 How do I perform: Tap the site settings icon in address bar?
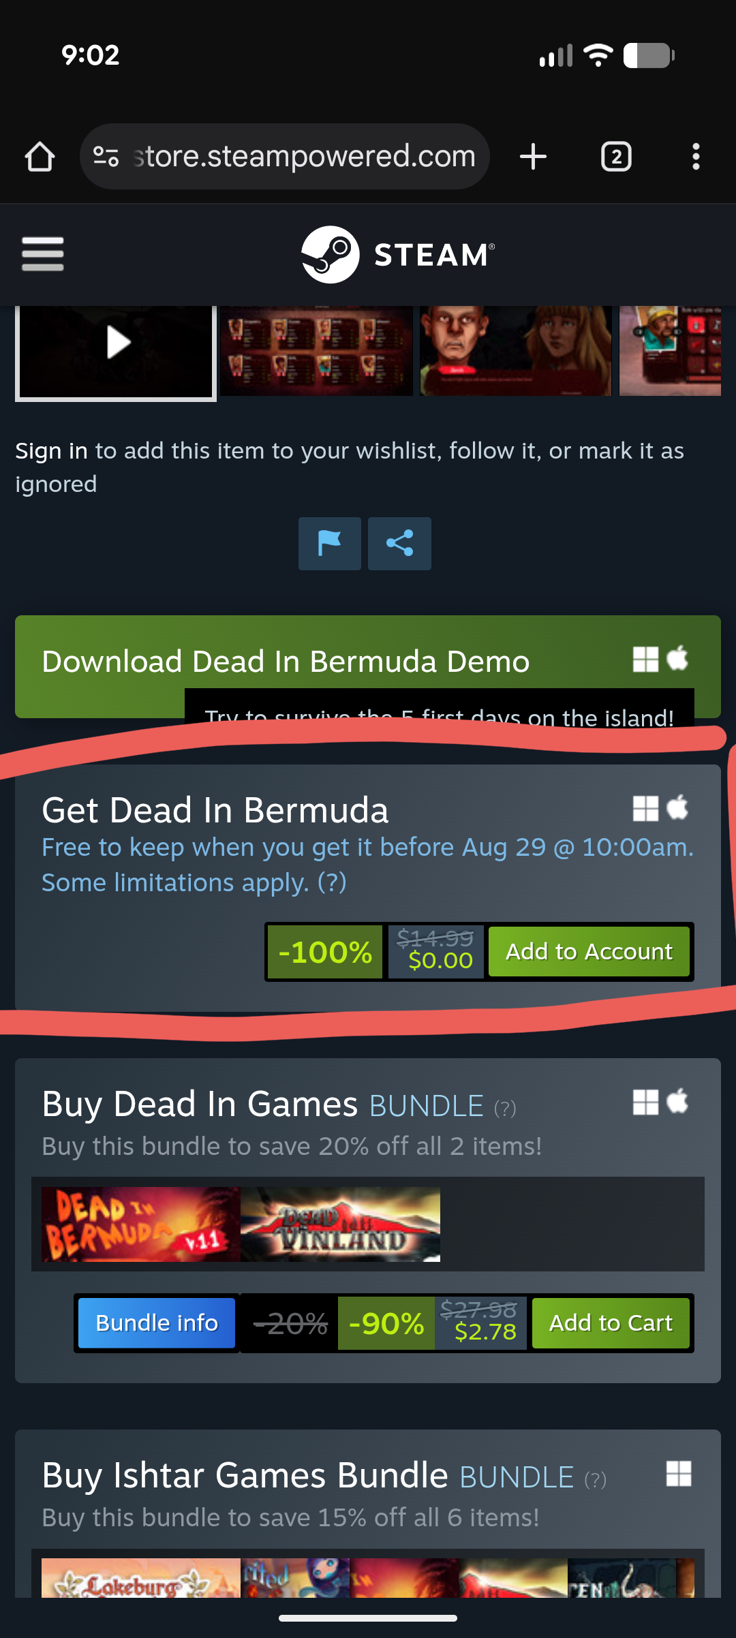click(106, 157)
